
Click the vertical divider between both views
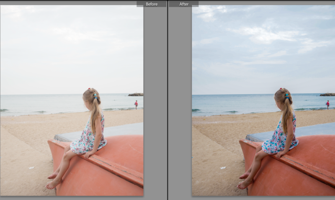(x=167, y=100)
